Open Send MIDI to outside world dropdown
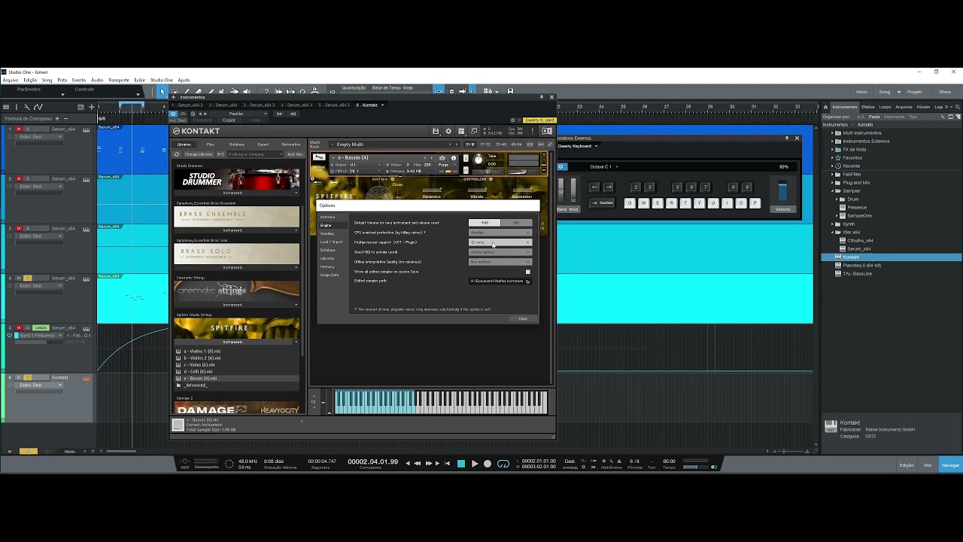Screen dimensions: 963x542 click(500, 252)
